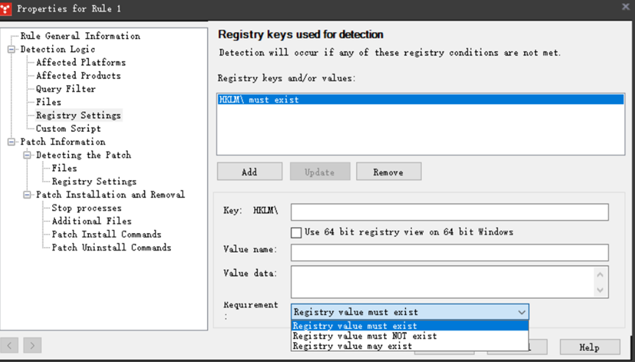Click the app icon in the title bar
The image size is (635, 362).
pyautogui.click(x=7, y=8)
